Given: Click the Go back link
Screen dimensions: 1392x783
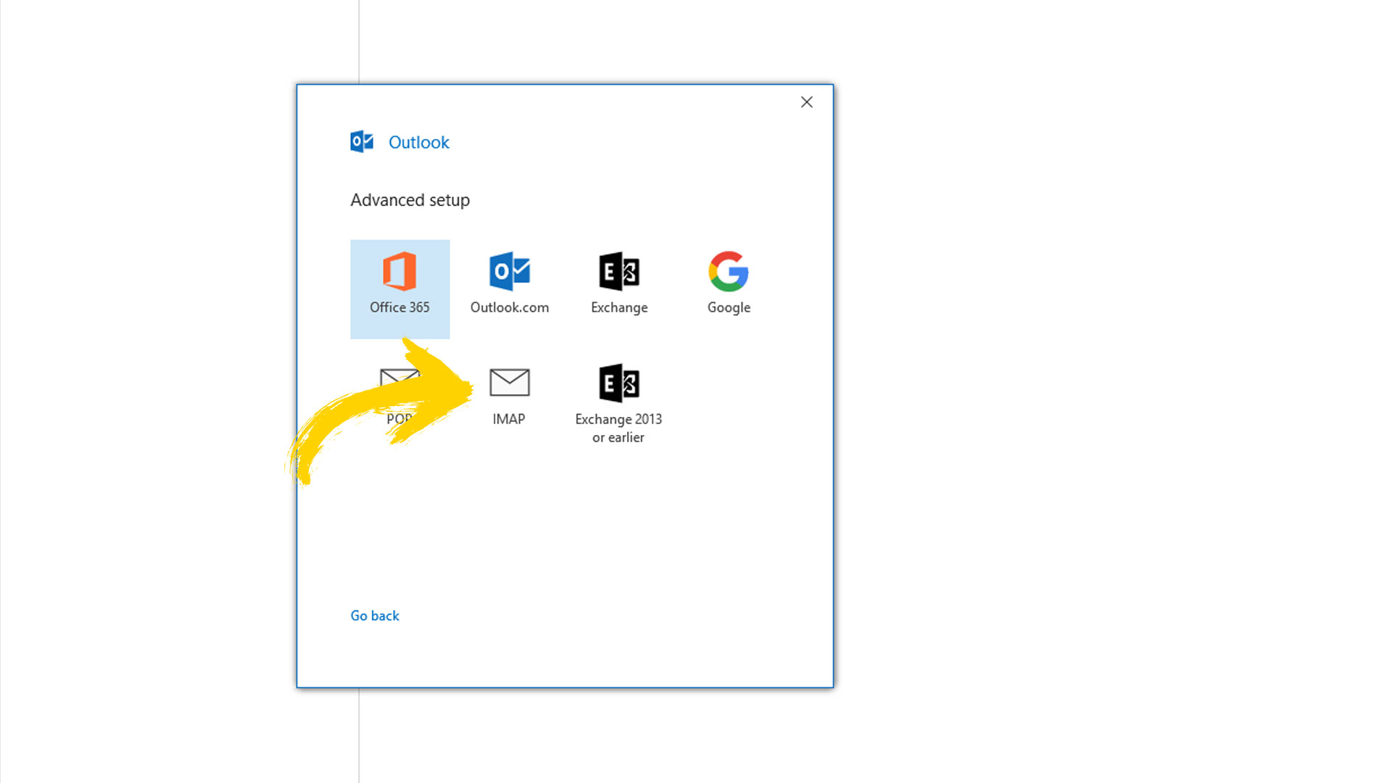Looking at the screenshot, I should click(x=375, y=616).
